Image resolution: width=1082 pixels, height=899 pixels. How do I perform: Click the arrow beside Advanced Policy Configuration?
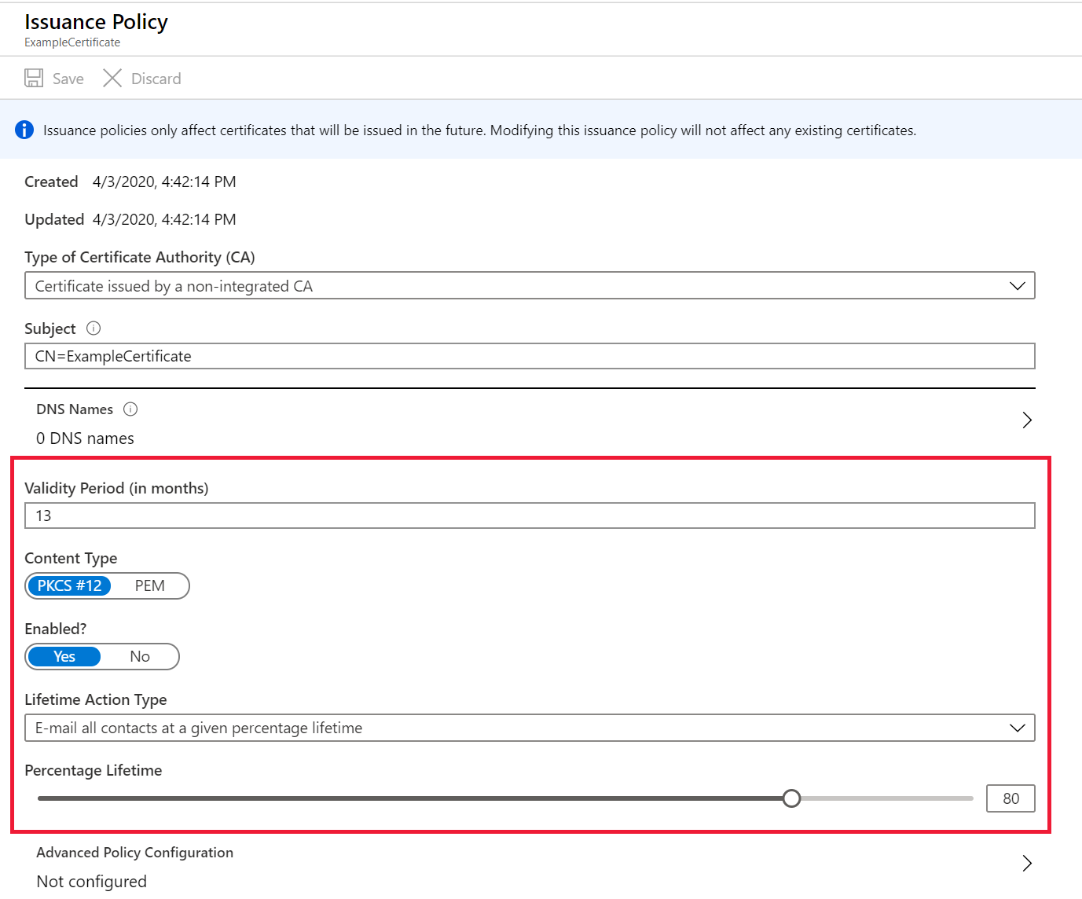tap(1027, 863)
